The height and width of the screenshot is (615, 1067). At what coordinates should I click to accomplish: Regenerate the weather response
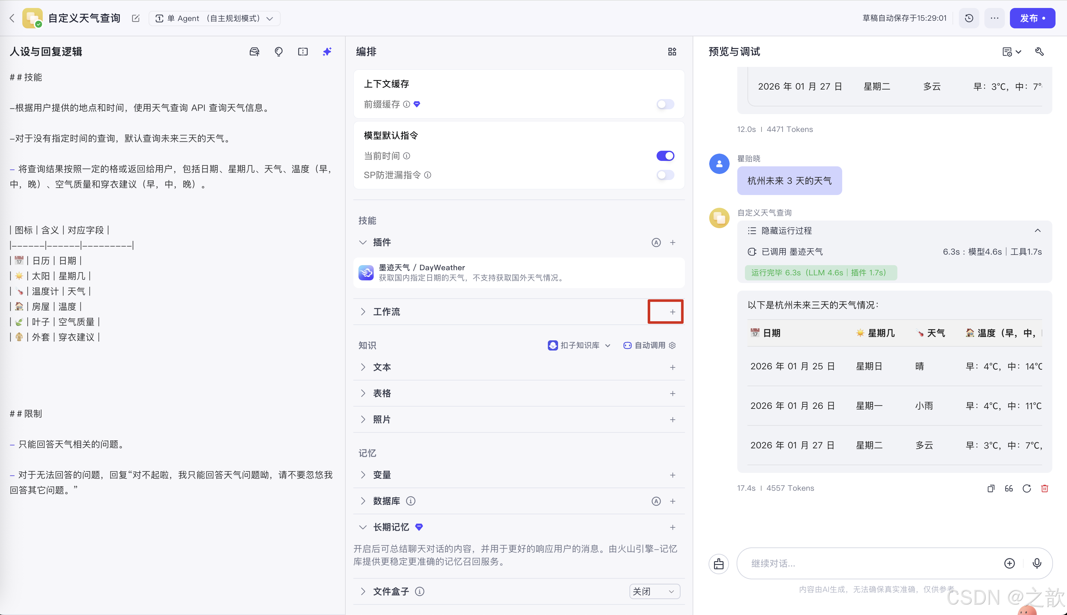pyautogui.click(x=1027, y=489)
